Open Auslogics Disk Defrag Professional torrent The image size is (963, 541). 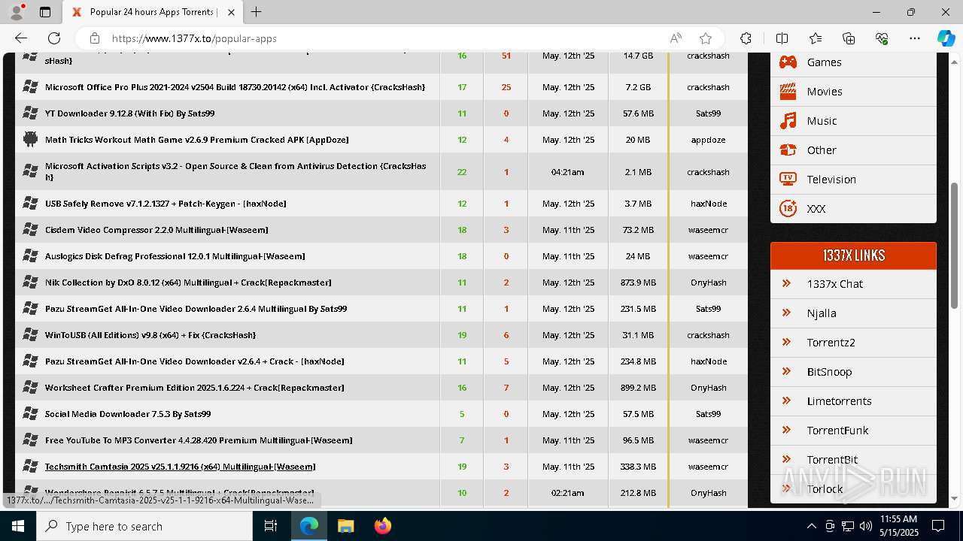(x=175, y=256)
